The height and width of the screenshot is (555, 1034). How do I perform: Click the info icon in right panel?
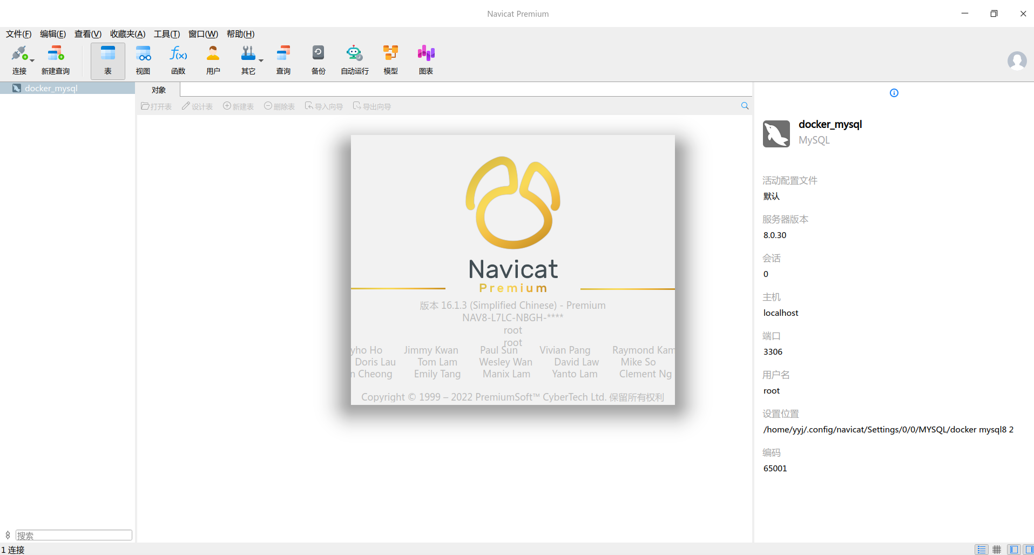coord(894,93)
